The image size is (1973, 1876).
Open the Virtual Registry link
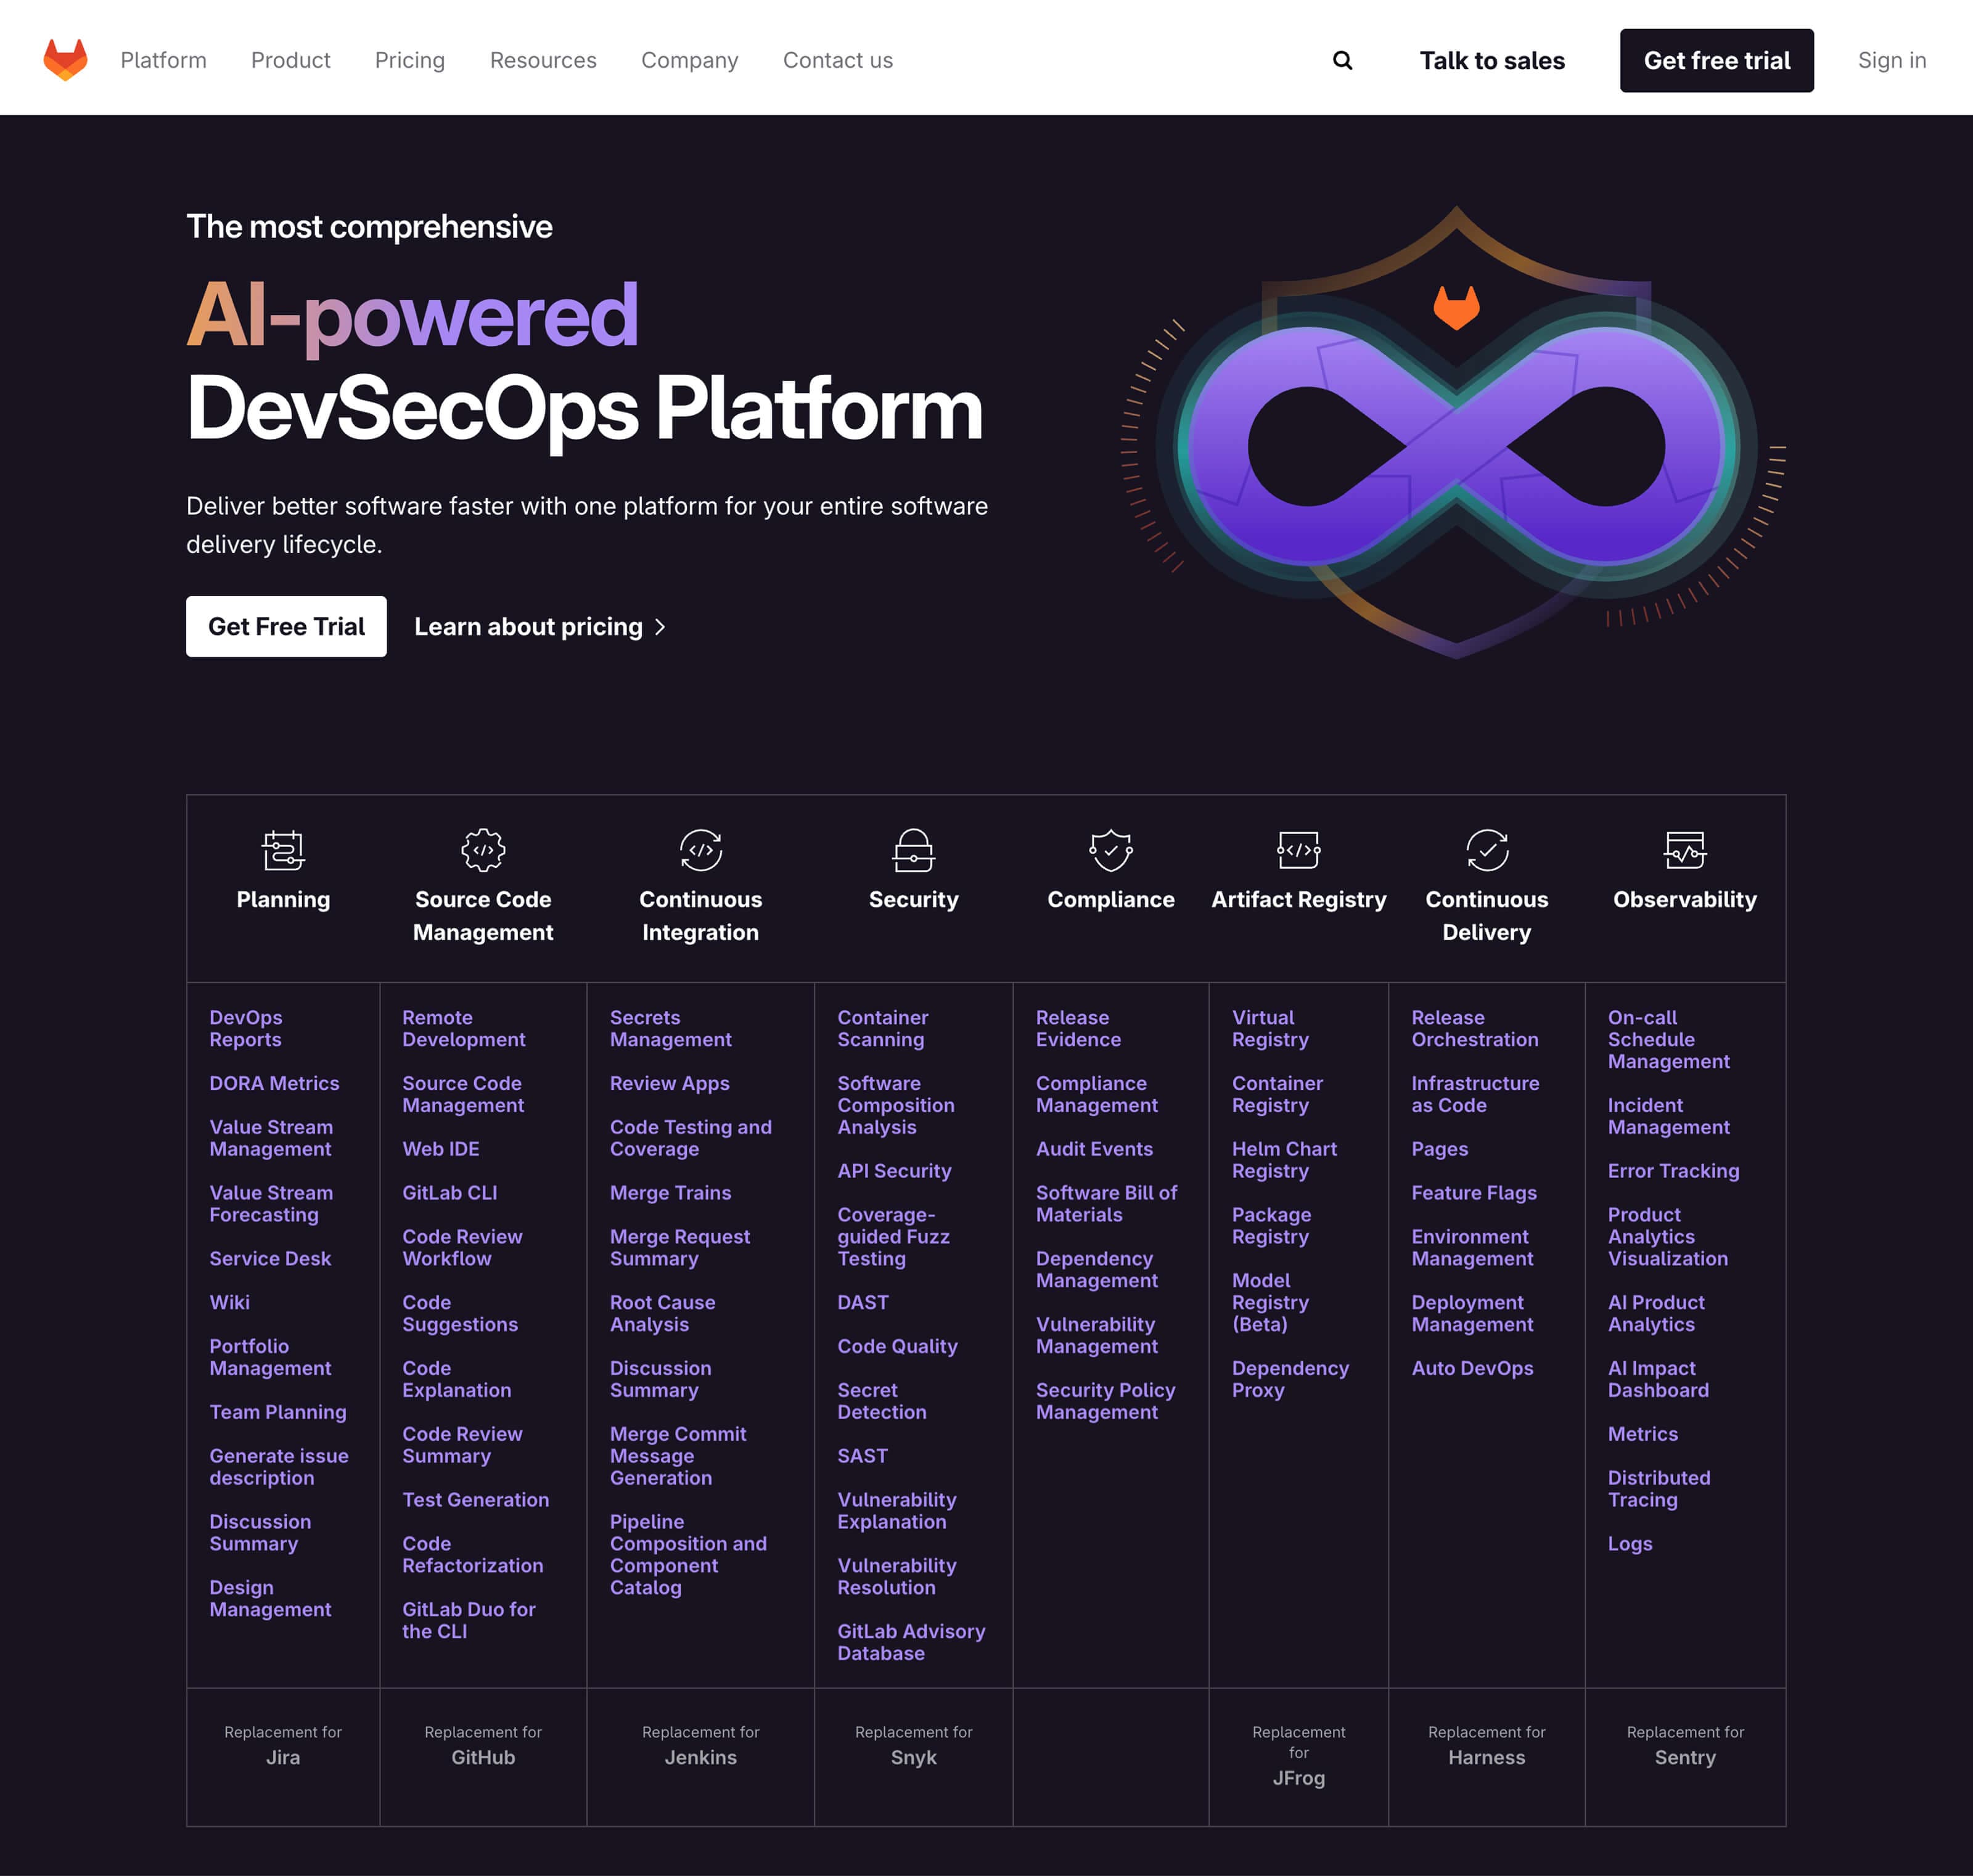1270,1028
